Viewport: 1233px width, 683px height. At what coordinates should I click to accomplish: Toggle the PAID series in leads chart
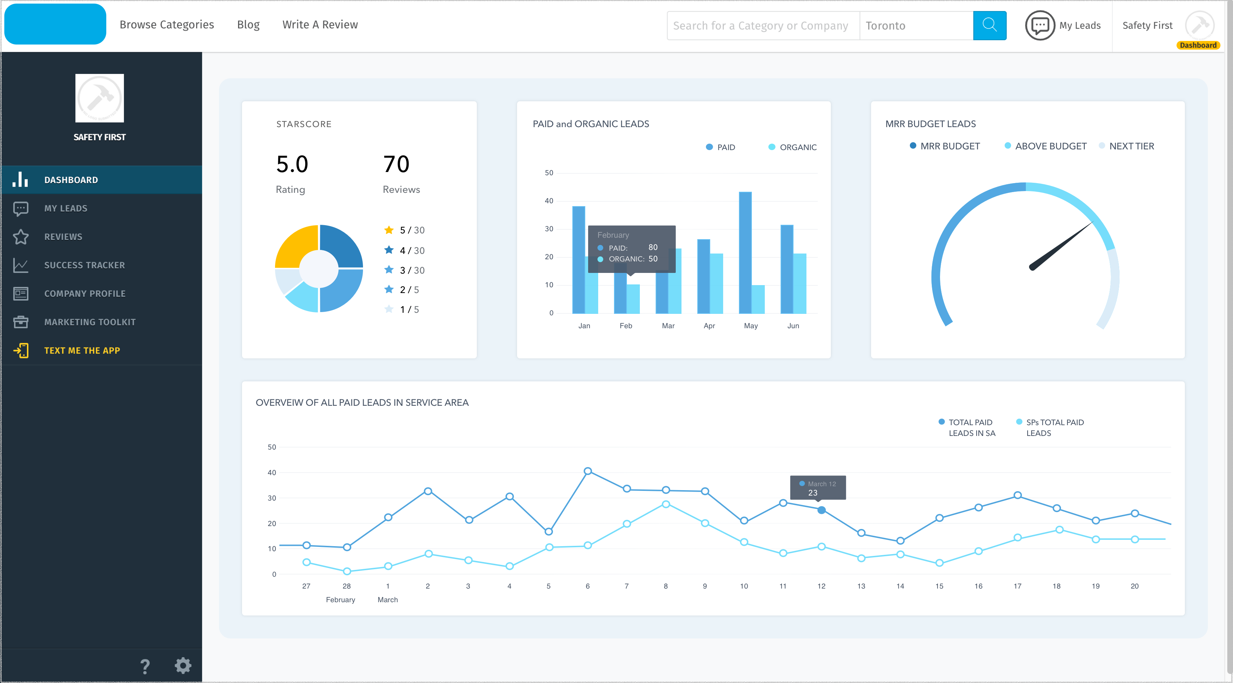click(x=720, y=147)
